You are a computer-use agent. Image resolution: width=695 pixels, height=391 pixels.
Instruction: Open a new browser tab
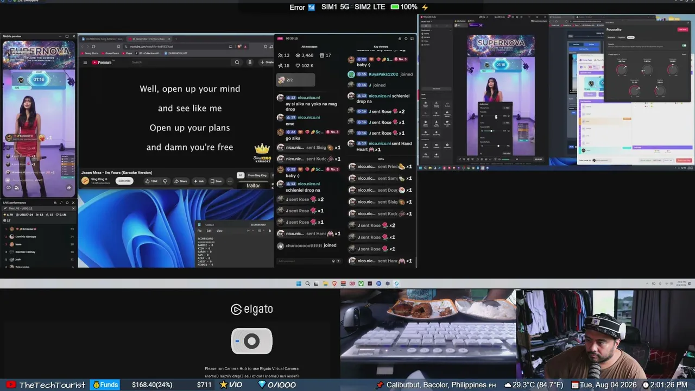(x=176, y=39)
